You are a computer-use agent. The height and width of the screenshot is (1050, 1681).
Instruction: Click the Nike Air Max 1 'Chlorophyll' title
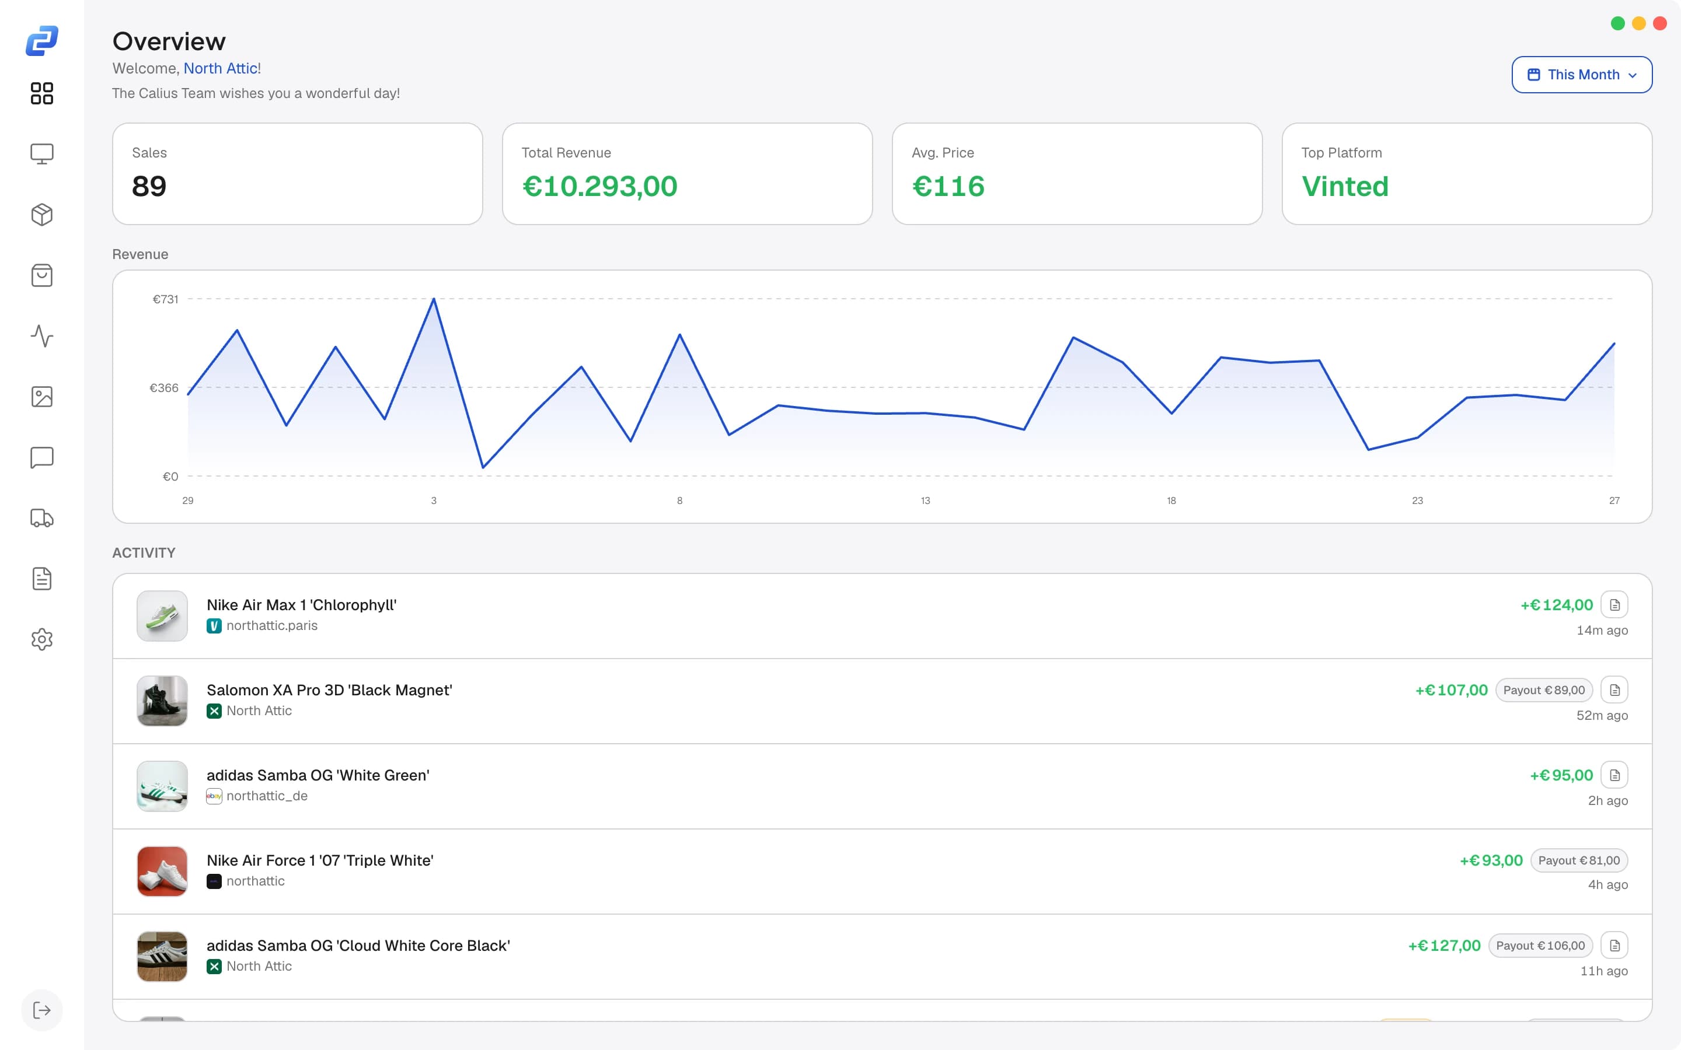pos(301,605)
